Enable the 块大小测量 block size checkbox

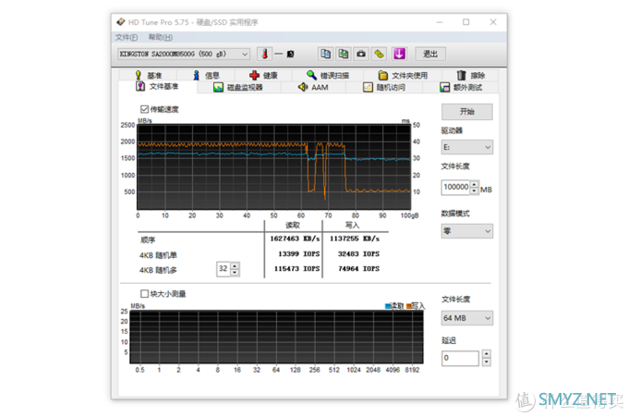tap(145, 294)
